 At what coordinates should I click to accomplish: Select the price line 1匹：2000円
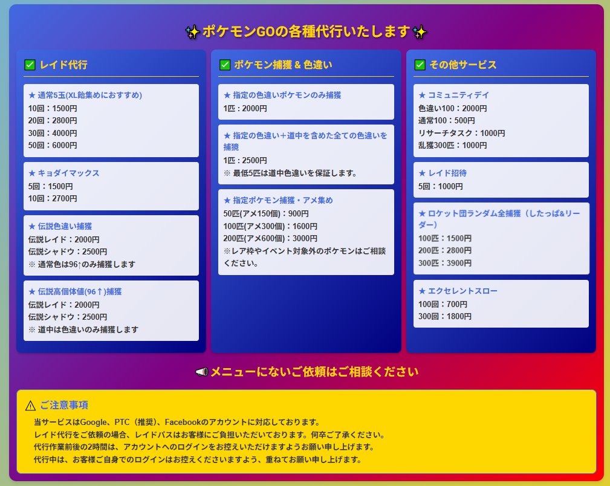tap(245, 108)
